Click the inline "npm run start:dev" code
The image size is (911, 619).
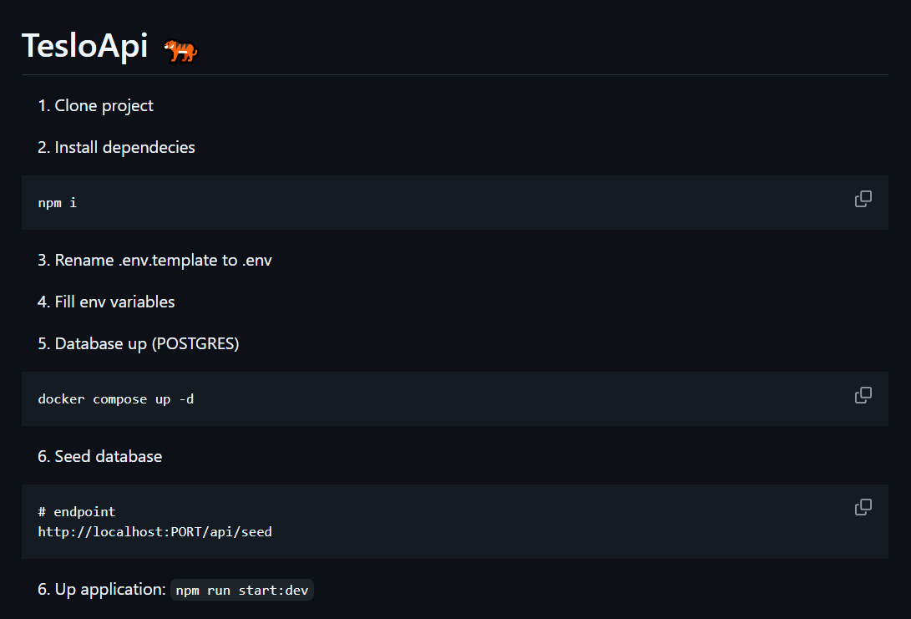pos(242,591)
